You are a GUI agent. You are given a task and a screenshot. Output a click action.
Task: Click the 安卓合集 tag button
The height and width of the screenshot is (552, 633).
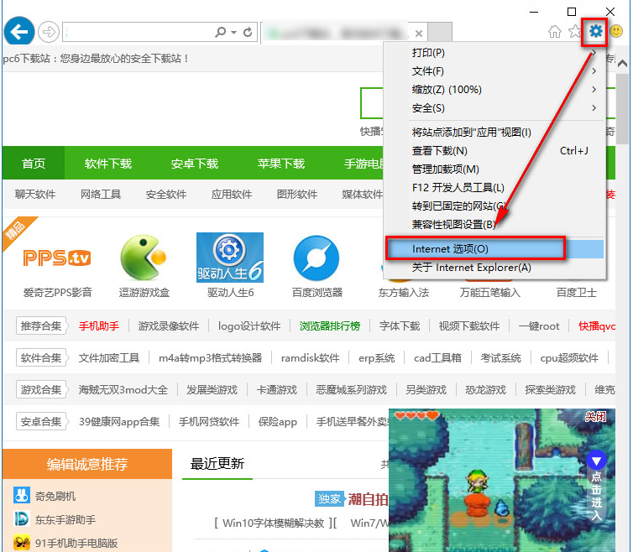point(41,422)
